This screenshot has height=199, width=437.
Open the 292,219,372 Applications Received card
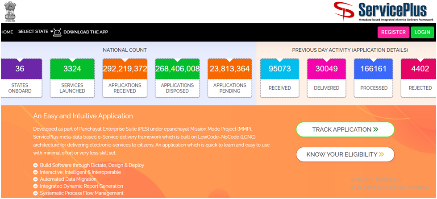(x=125, y=78)
